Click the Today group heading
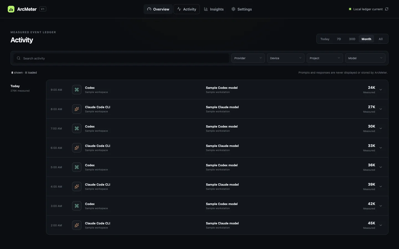The width and height of the screenshot is (399, 249). click(x=15, y=86)
